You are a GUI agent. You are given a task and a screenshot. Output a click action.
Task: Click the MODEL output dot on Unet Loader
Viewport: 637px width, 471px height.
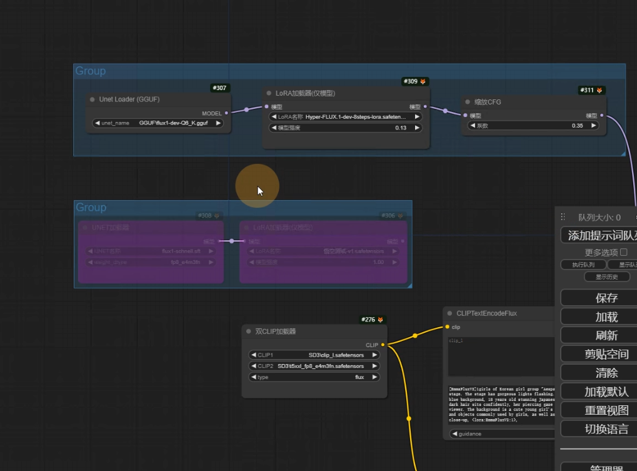[226, 114]
